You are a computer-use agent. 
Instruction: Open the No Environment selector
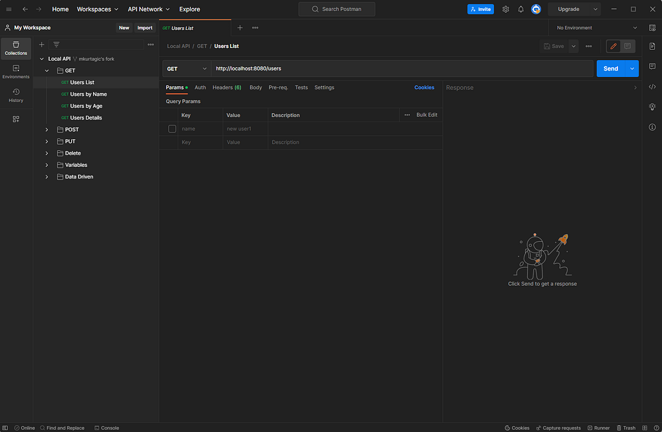pyautogui.click(x=597, y=28)
